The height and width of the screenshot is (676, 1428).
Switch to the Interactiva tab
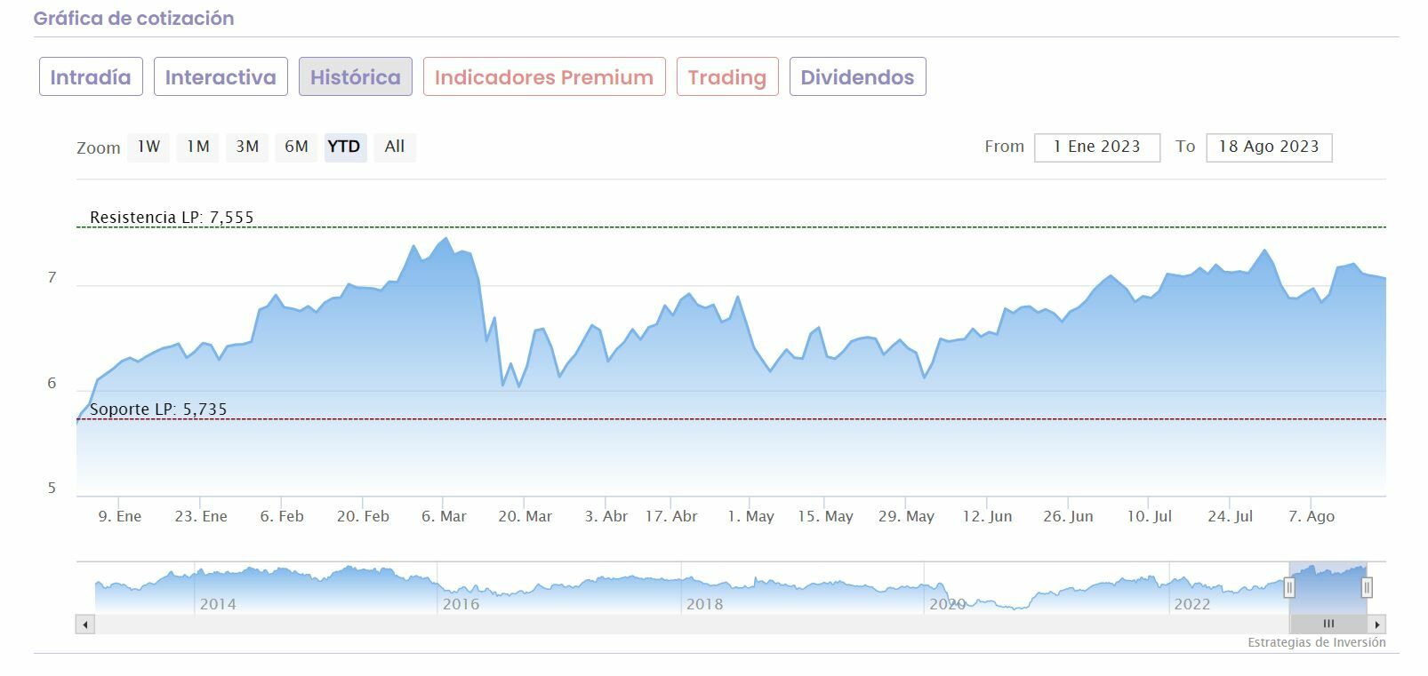tap(221, 77)
